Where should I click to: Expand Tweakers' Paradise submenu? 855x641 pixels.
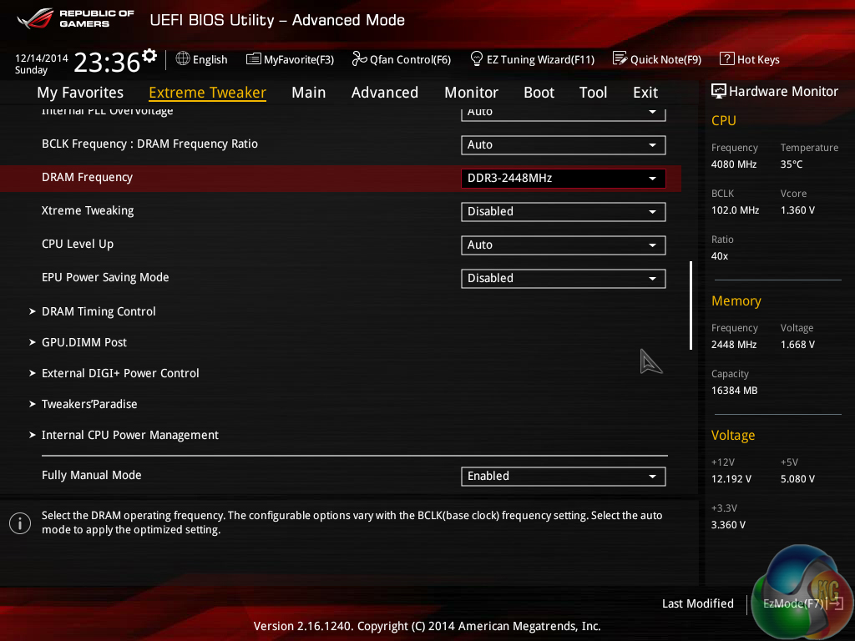pos(89,405)
